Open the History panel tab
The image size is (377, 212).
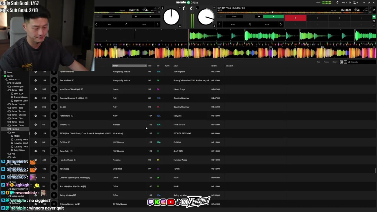(335, 62)
